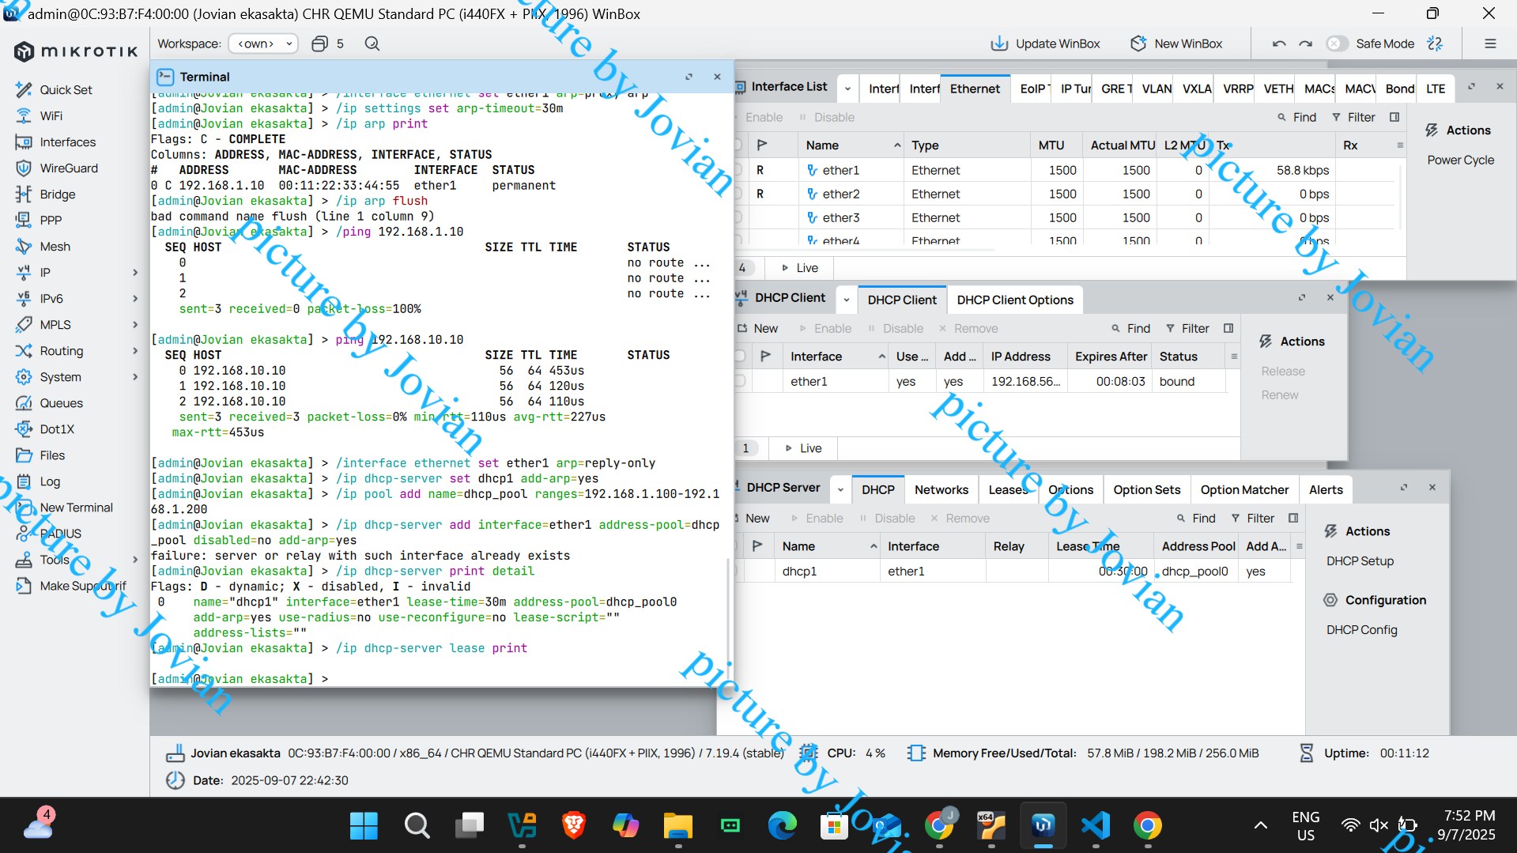Switch to the Leases tab
The height and width of the screenshot is (853, 1517).
[1008, 489]
